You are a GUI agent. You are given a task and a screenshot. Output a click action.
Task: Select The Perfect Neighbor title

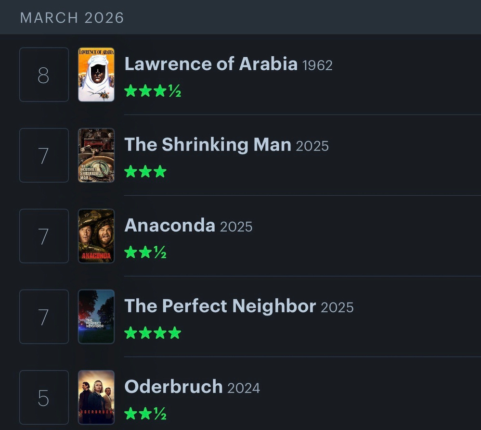click(220, 306)
